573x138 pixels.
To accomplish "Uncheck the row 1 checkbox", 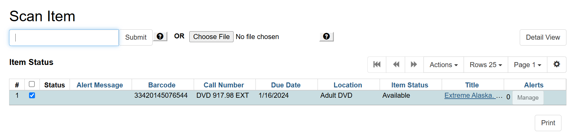I will 32,96.
